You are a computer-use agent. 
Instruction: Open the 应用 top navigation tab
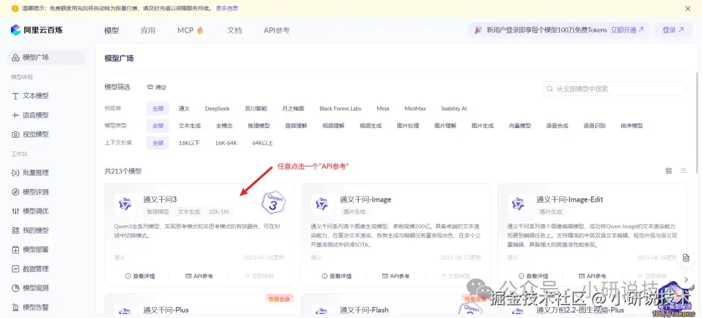[x=148, y=31]
